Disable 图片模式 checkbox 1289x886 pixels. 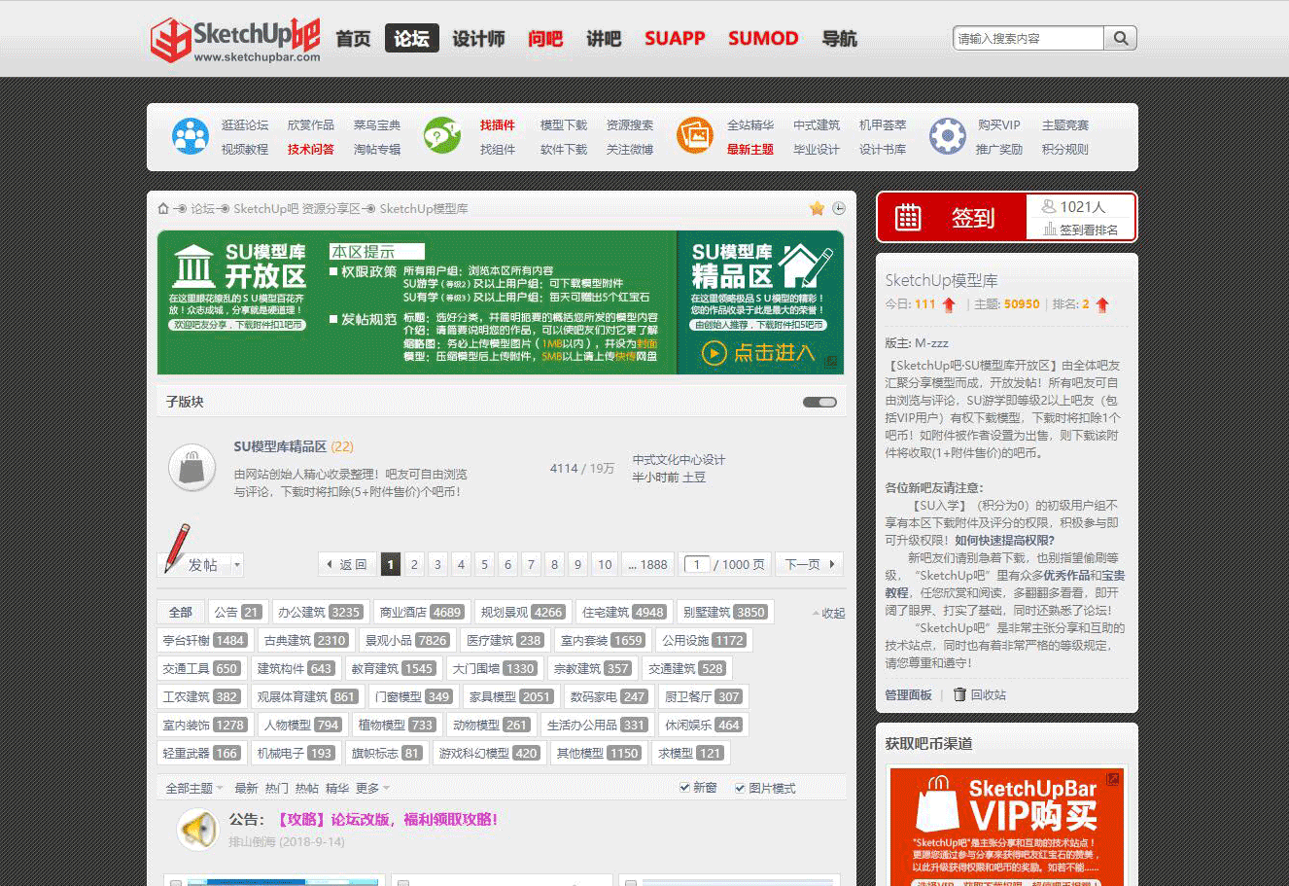point(740,788)
